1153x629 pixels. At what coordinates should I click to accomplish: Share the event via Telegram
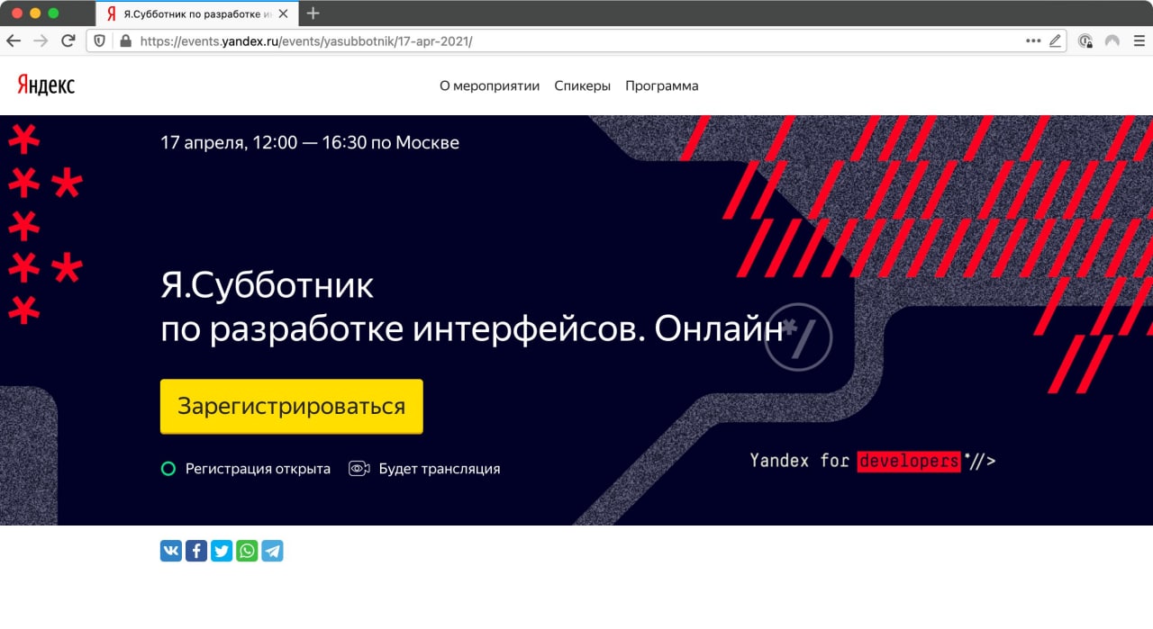pos(272,551)
